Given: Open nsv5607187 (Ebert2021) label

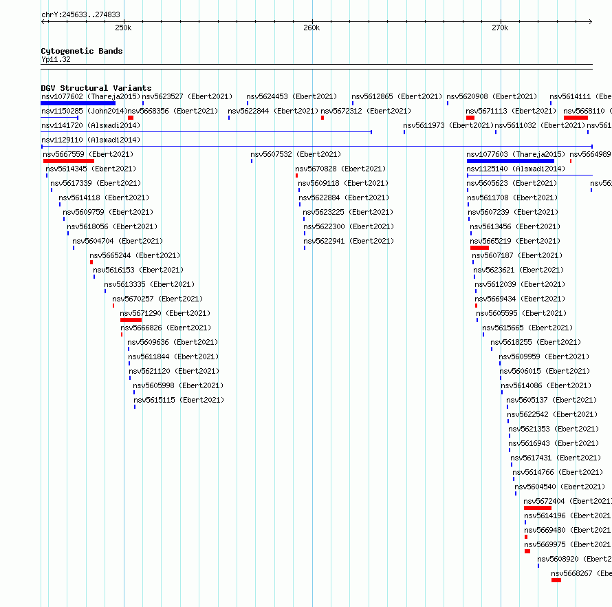Looking at the screenshot, I should [517, 255].
